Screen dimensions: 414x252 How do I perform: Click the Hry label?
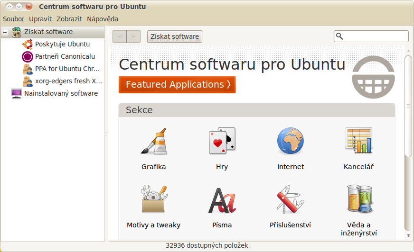point(222,167)
